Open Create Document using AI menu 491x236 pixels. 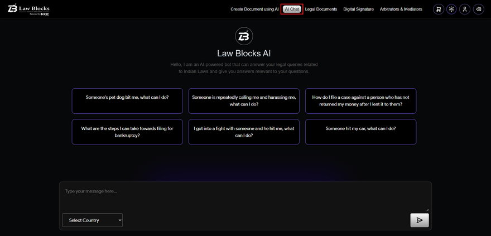pos(254,9)
